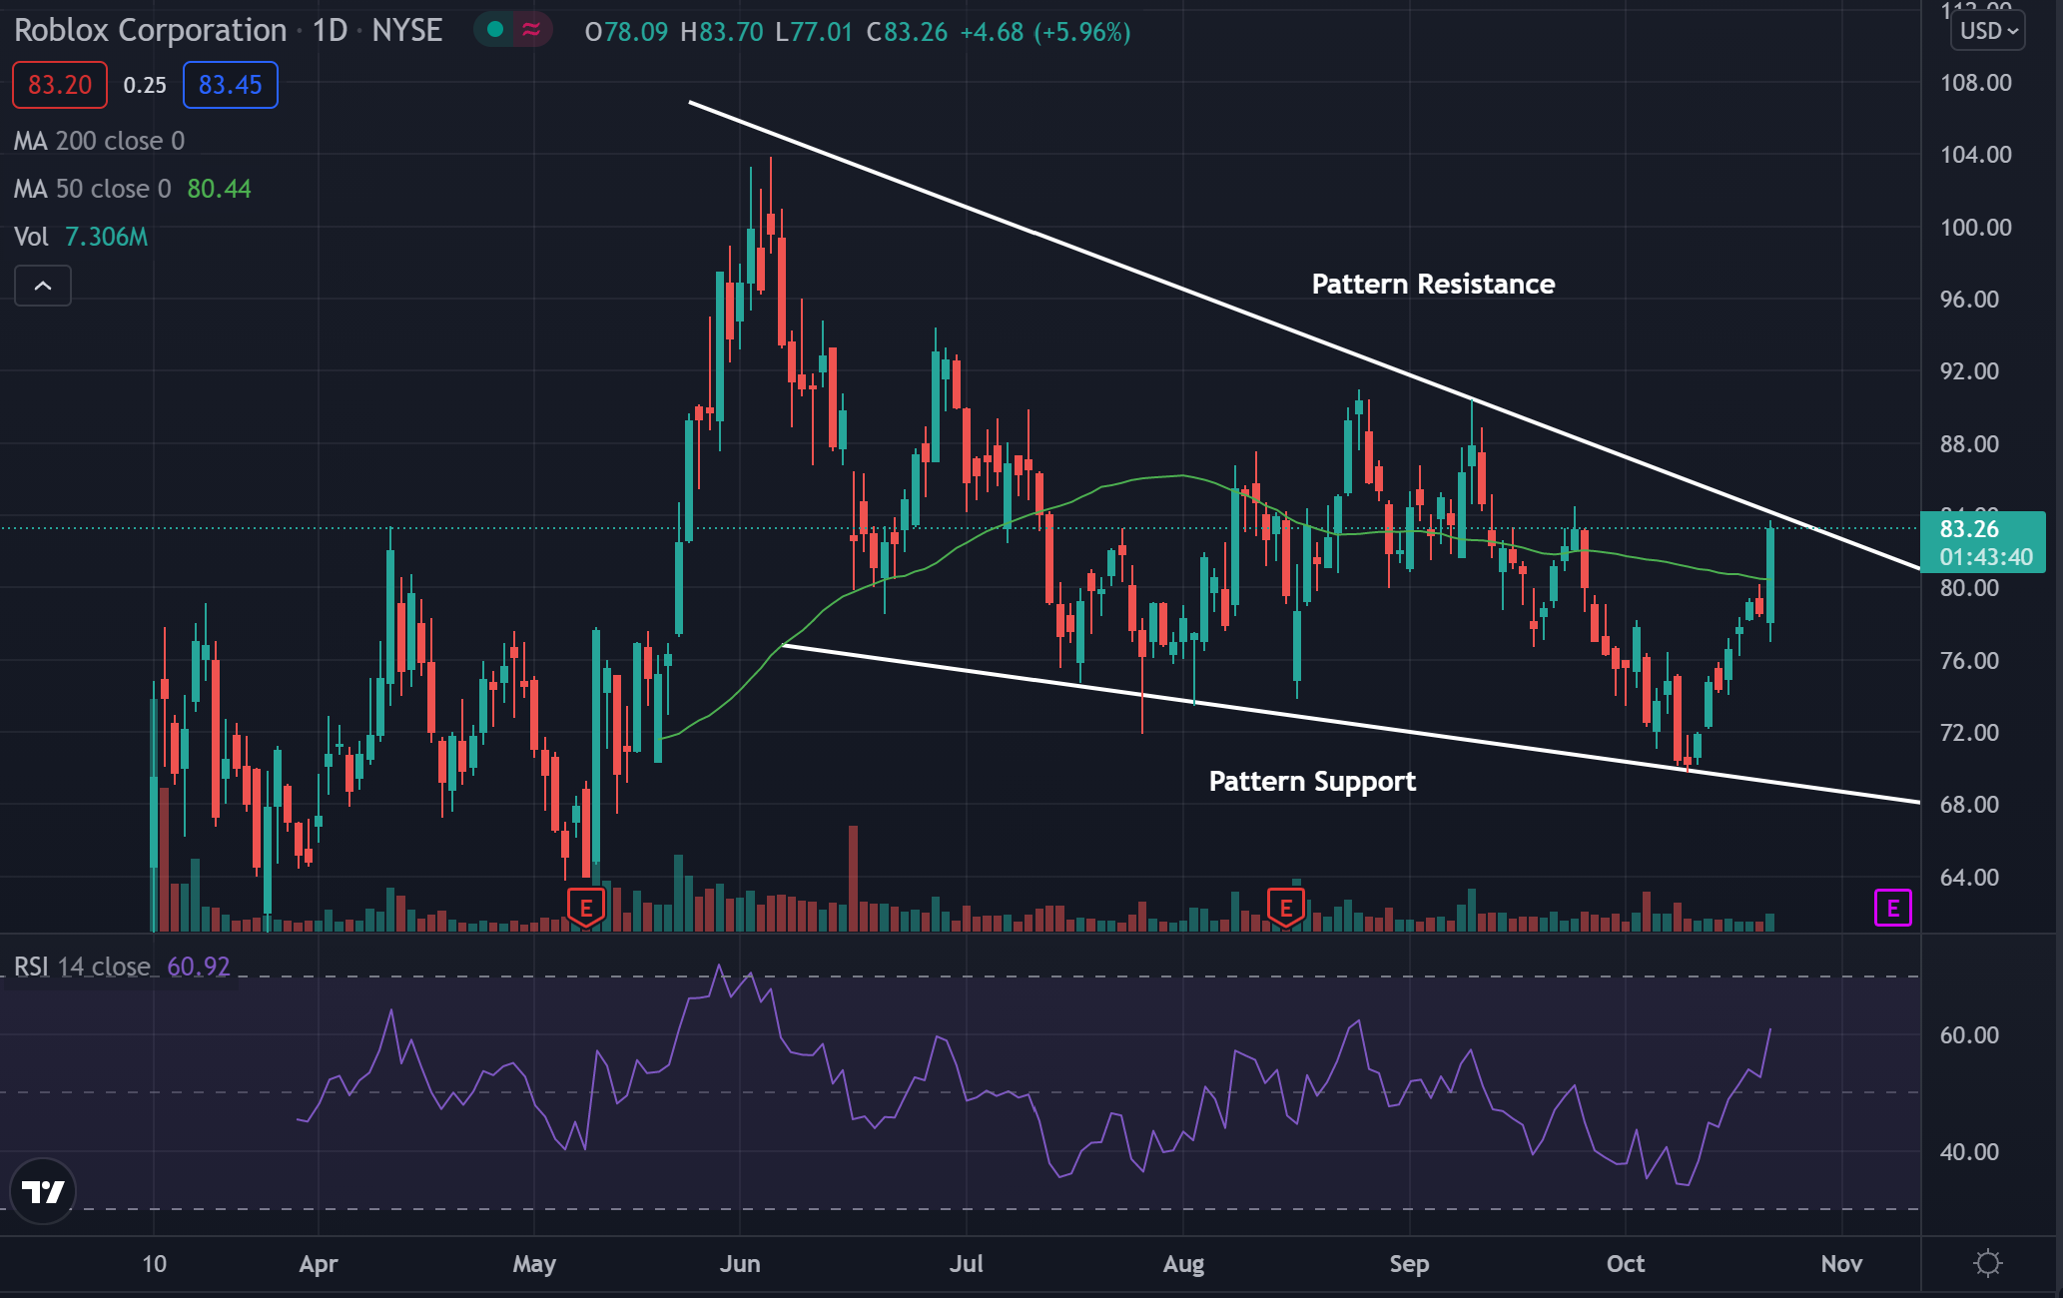The width and height of the screenshot is (2063, 1298).
Task: Select the MA 200 close indicator label
Action: coord(99,141)
